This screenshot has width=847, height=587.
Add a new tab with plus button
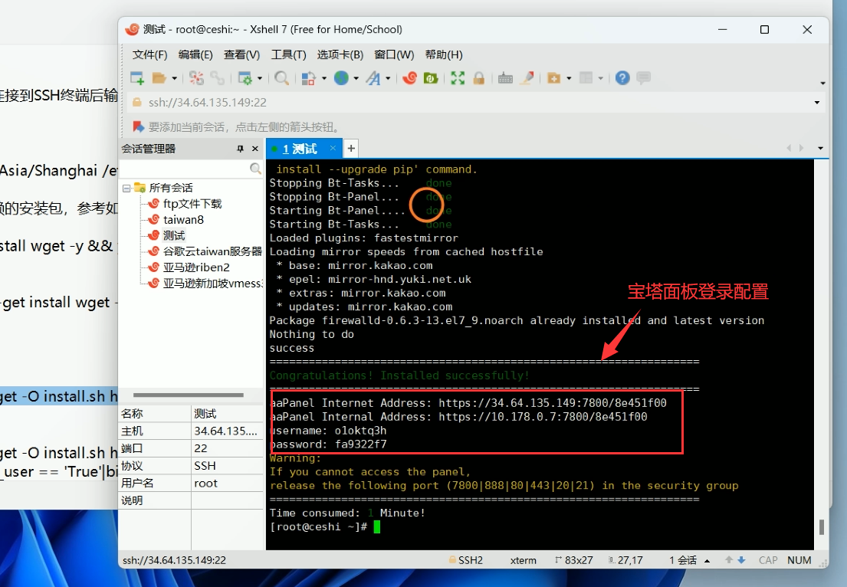[x=351, y=148]
